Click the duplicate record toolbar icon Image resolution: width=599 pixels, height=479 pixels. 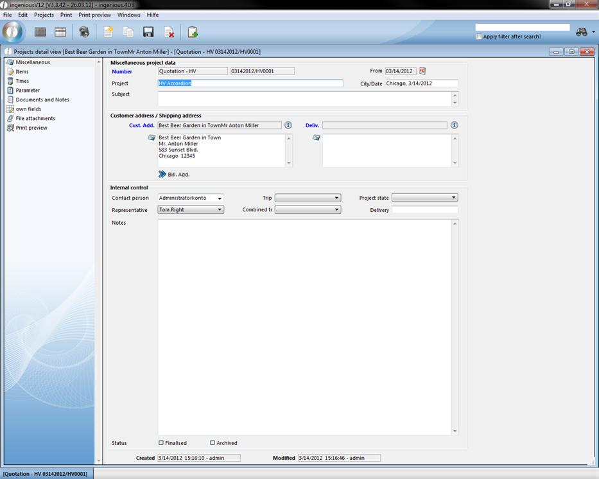(128, 32)
